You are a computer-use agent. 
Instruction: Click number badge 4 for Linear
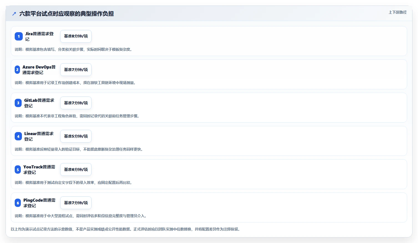(x=18, y=136)
